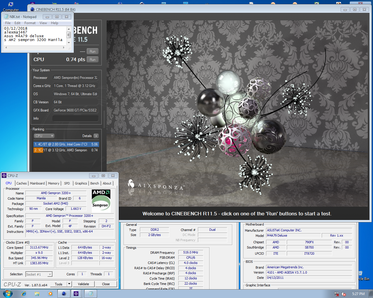This screenshot has width=373, height=298.
Task: Open the Notepad View menu
Action: pos(43,23)
